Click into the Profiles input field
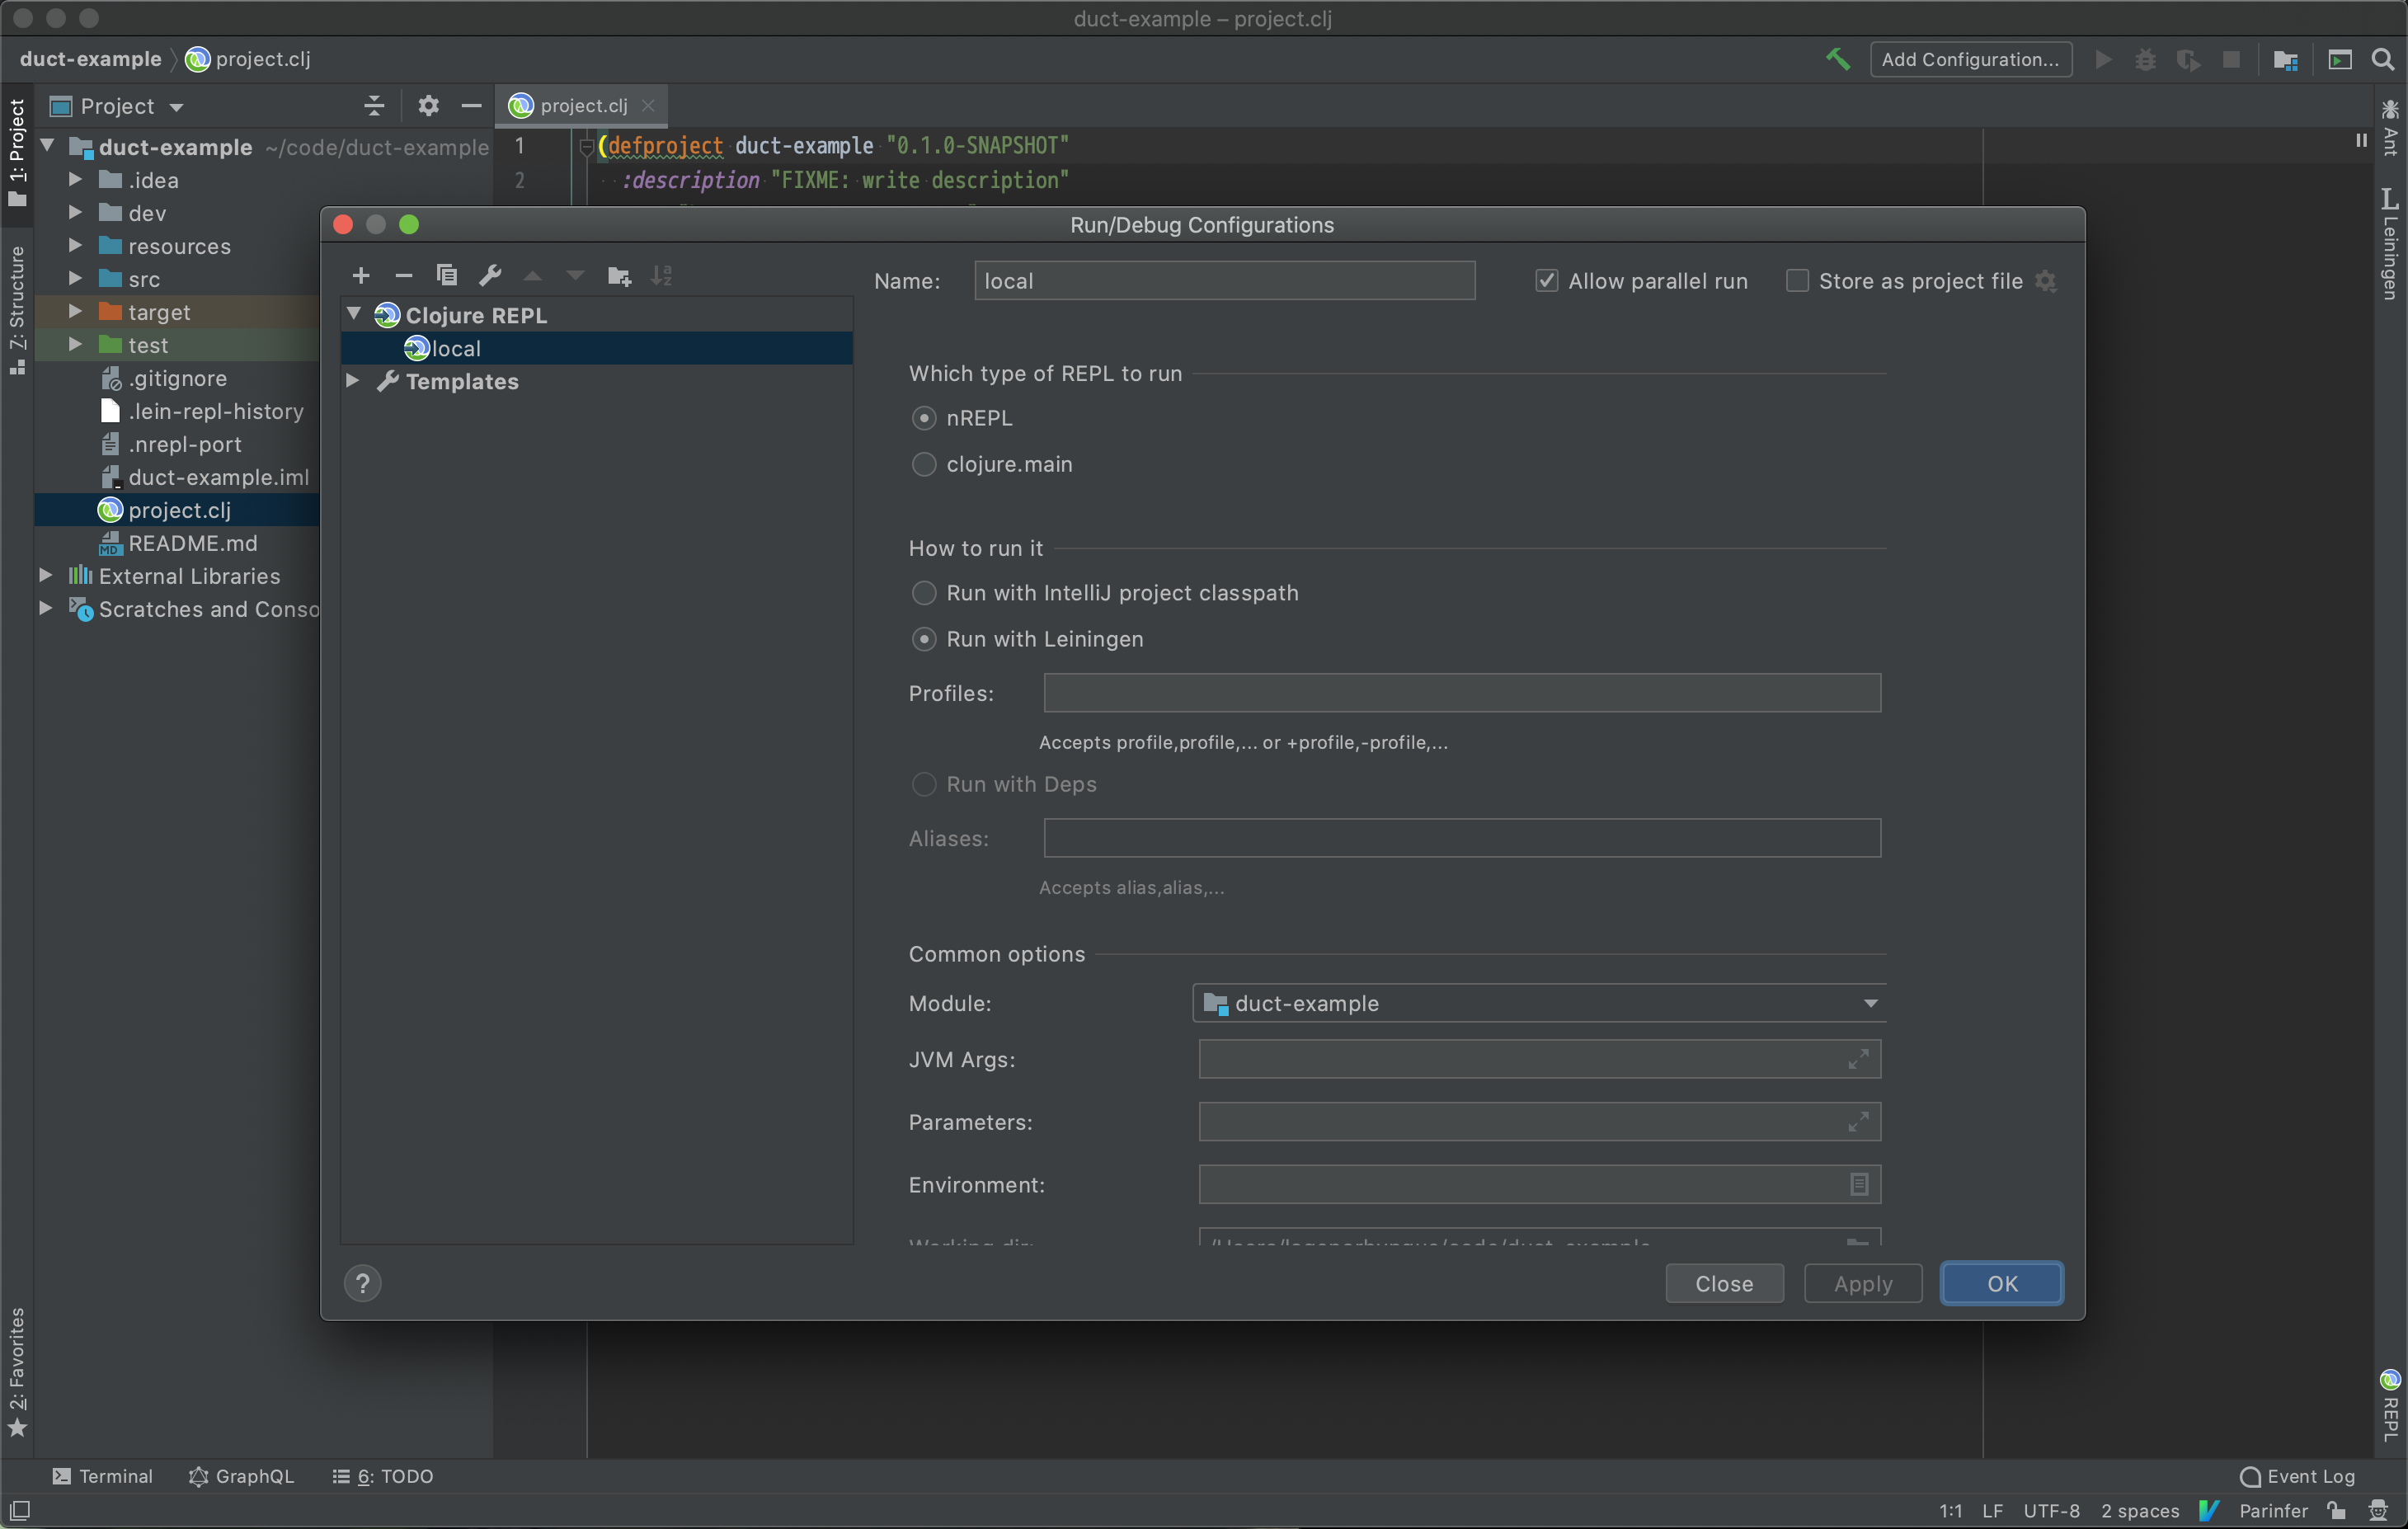2408x1529 pixels. tap(1461, 693)
